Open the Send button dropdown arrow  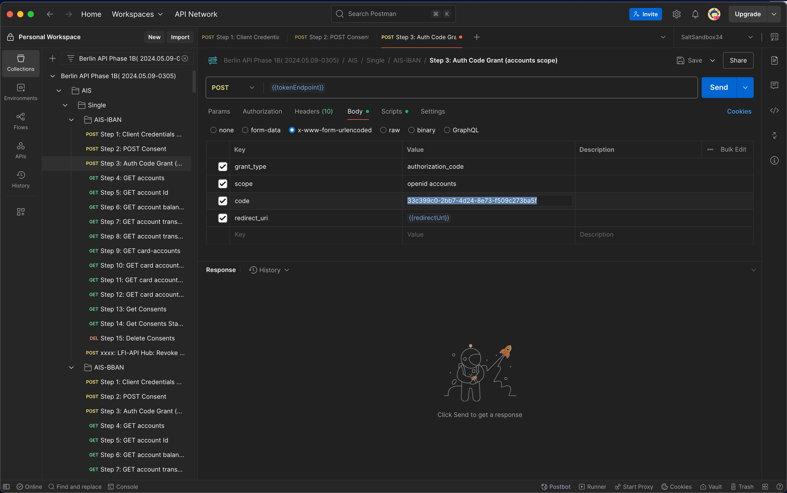pyautogui.click(x=745, y=88)
